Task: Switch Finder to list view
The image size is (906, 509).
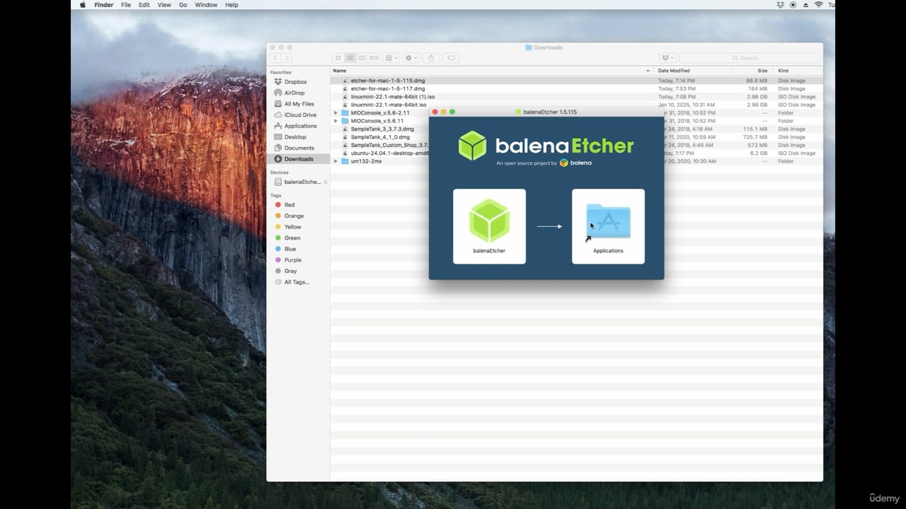Action: click(x=350, y=58)
